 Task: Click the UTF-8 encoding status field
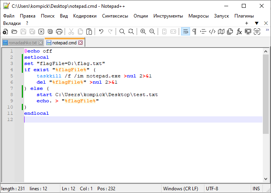point(212,188)
